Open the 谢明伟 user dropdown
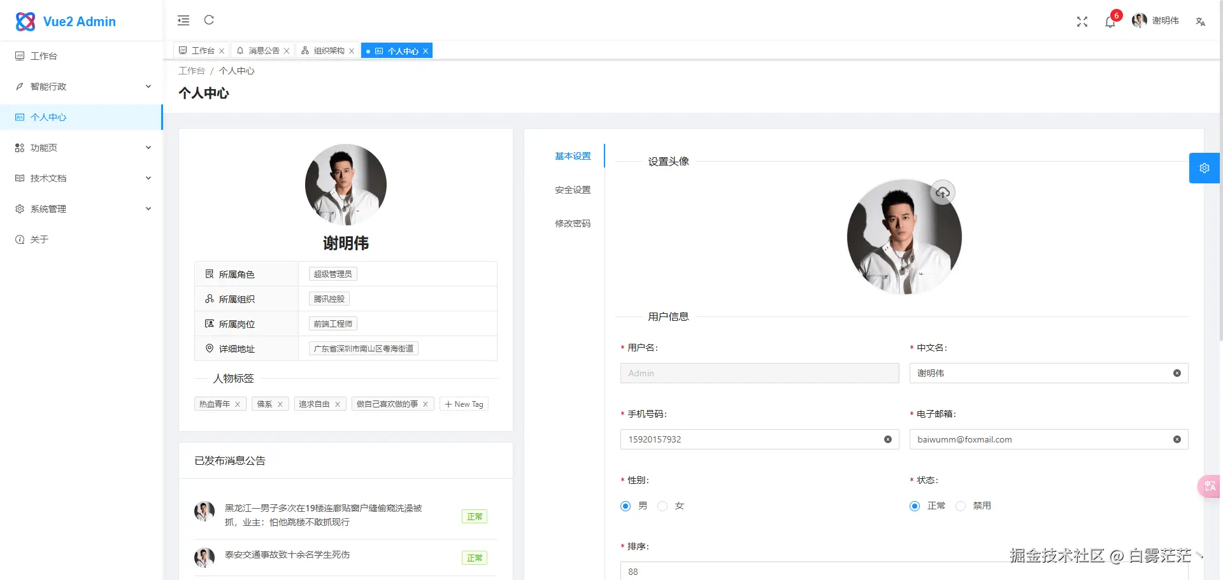The width and height of the screenshot is (1223, 580). coord(1155,20)
